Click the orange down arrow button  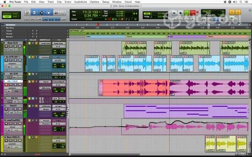(x=238, y=12)
